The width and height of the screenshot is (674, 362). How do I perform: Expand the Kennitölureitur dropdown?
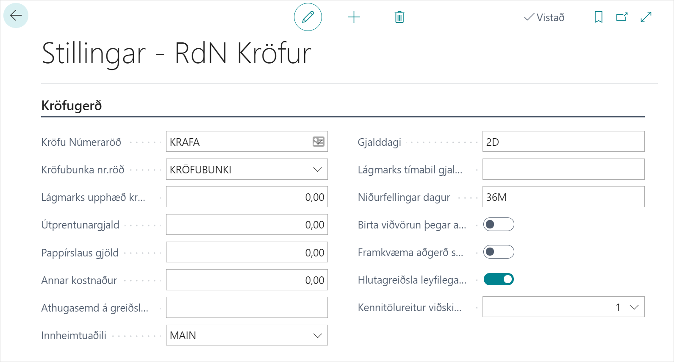634,307
